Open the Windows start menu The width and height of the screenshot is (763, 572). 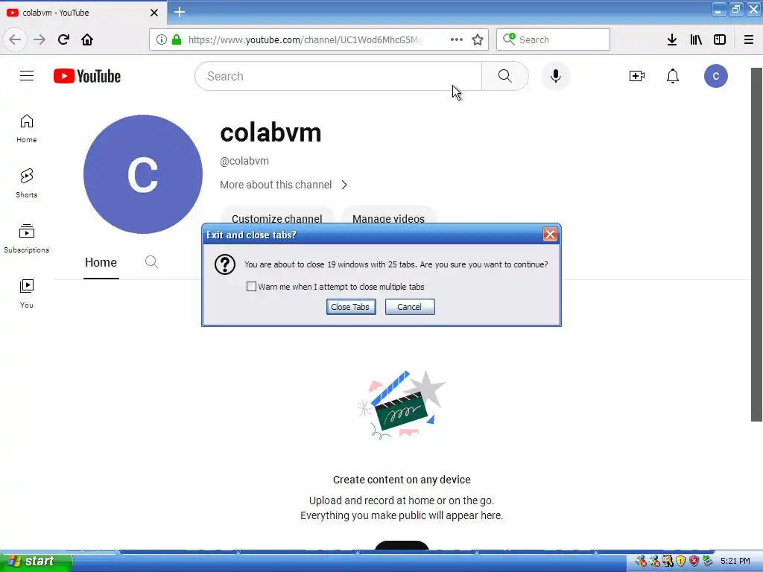pos(36,562)
